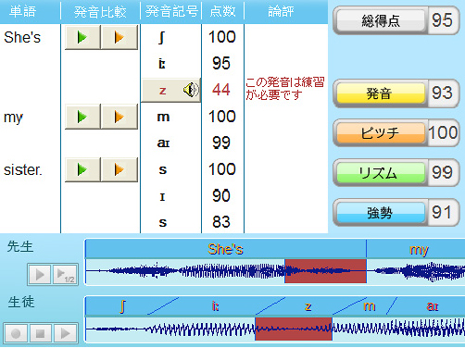This screenshot has height=348, width=465.
Task: Click aɪ marker in student phoneme timeline
Action: 433,306
